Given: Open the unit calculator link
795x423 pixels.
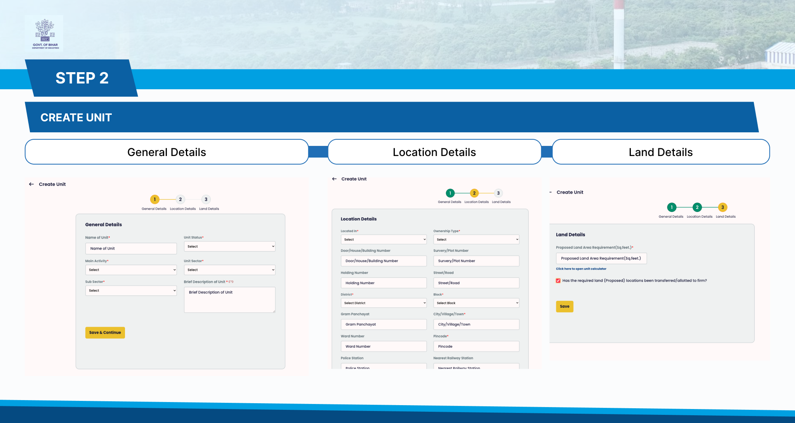Looking at the screenshot, I should coord(581,269).
